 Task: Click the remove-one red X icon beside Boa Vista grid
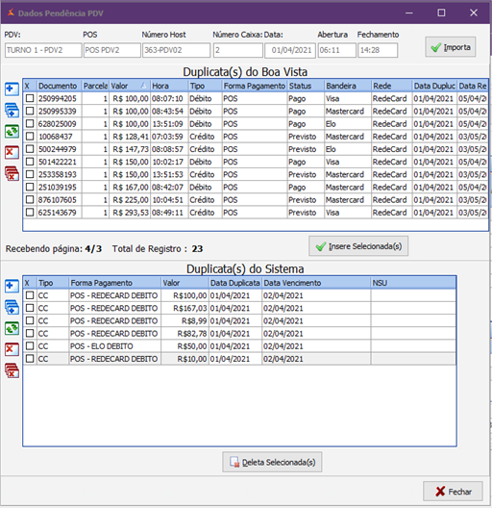click(x=12, y=152)
